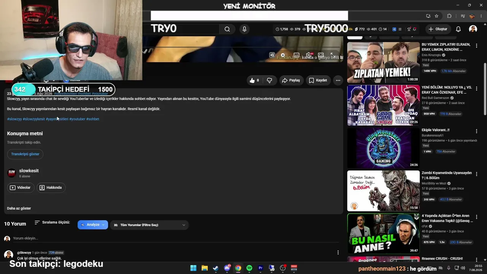
Task: Open the YouTube account avatar menu
Action: point(473,29)
